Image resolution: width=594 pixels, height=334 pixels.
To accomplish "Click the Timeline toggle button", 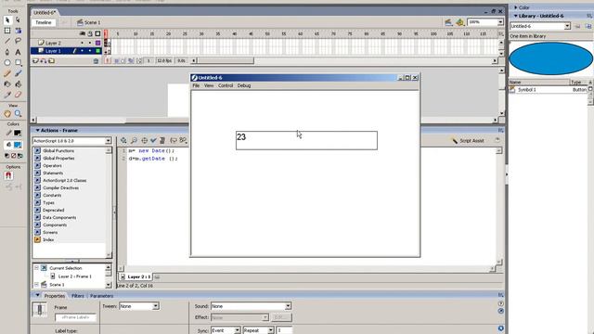I will 44,22.
